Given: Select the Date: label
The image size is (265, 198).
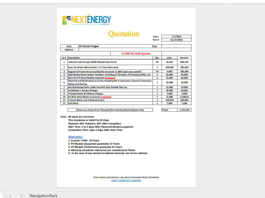Looking at the screenshot, I should pos(156,36).
